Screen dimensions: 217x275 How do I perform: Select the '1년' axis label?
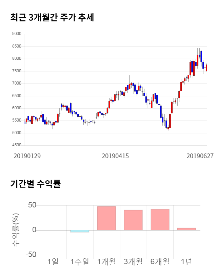tap(187, 262)
